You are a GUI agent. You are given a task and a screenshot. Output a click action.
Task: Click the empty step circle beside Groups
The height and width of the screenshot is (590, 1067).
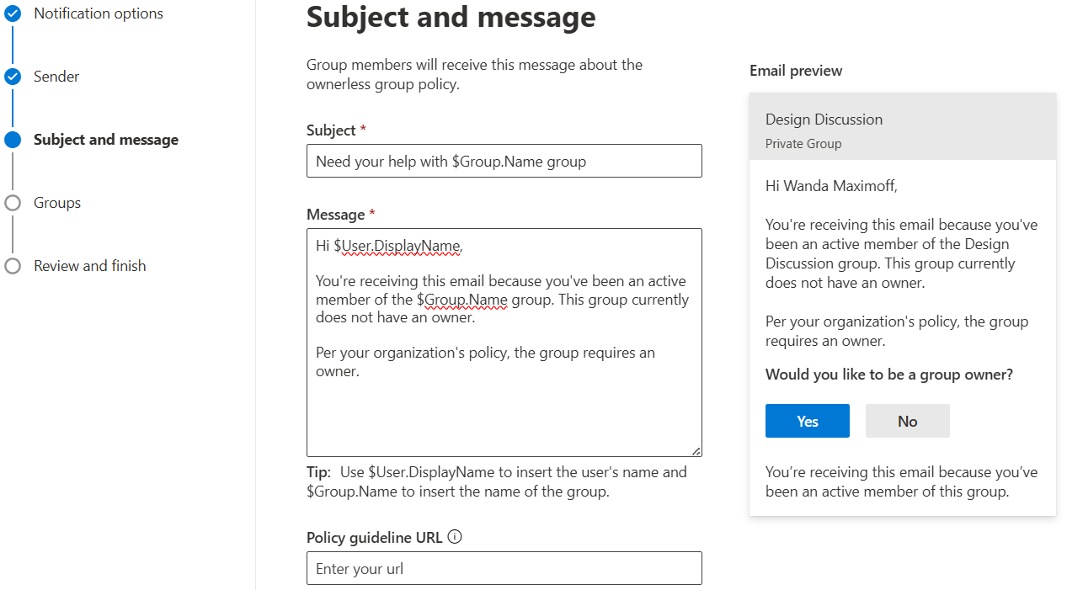(13, 202)
